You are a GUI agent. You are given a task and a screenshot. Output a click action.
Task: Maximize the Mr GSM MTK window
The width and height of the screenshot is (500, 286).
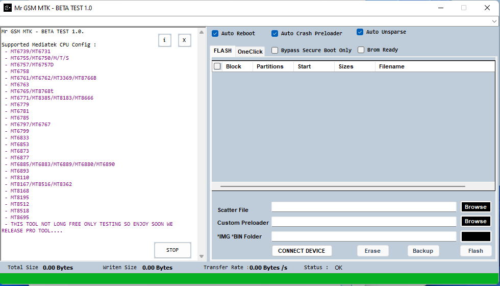click(x=464, y=8)
